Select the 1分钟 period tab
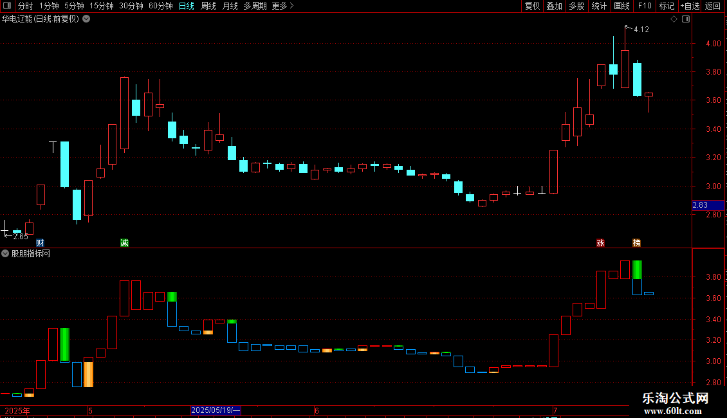 (49, 6)
